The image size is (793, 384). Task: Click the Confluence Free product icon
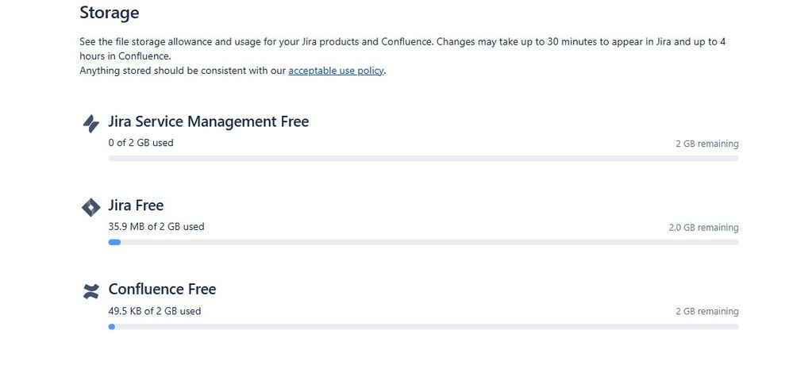[x=90, y=290]
